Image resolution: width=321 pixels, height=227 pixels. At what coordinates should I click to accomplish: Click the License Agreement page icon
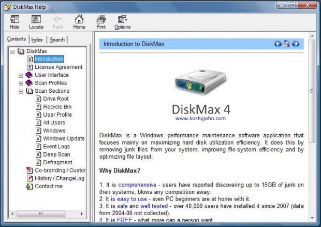coord(30,67)
